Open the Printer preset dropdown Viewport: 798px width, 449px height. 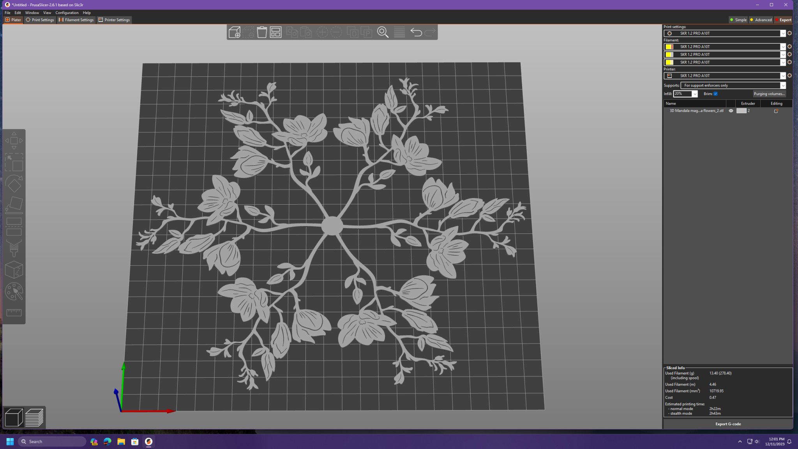point(782,76)
